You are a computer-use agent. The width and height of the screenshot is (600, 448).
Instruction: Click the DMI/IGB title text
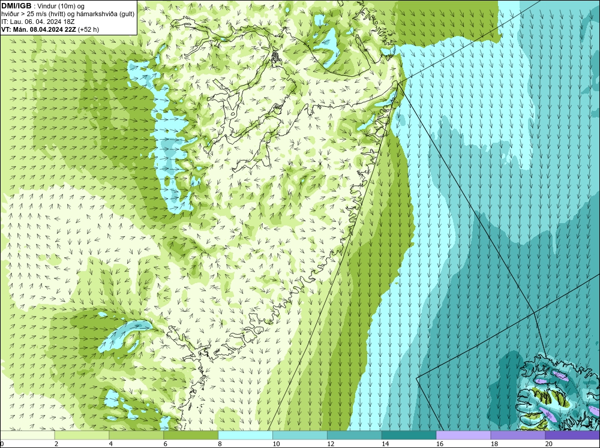click(x=16, y=6)
